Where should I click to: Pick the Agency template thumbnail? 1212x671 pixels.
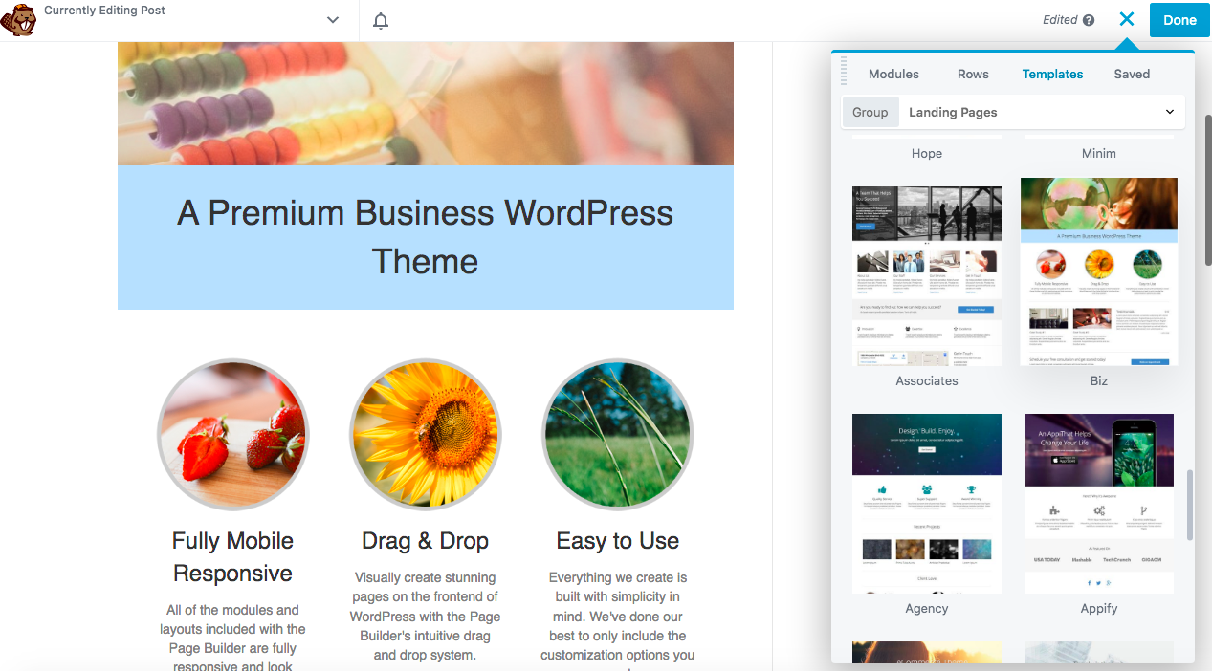pos(927,503)
